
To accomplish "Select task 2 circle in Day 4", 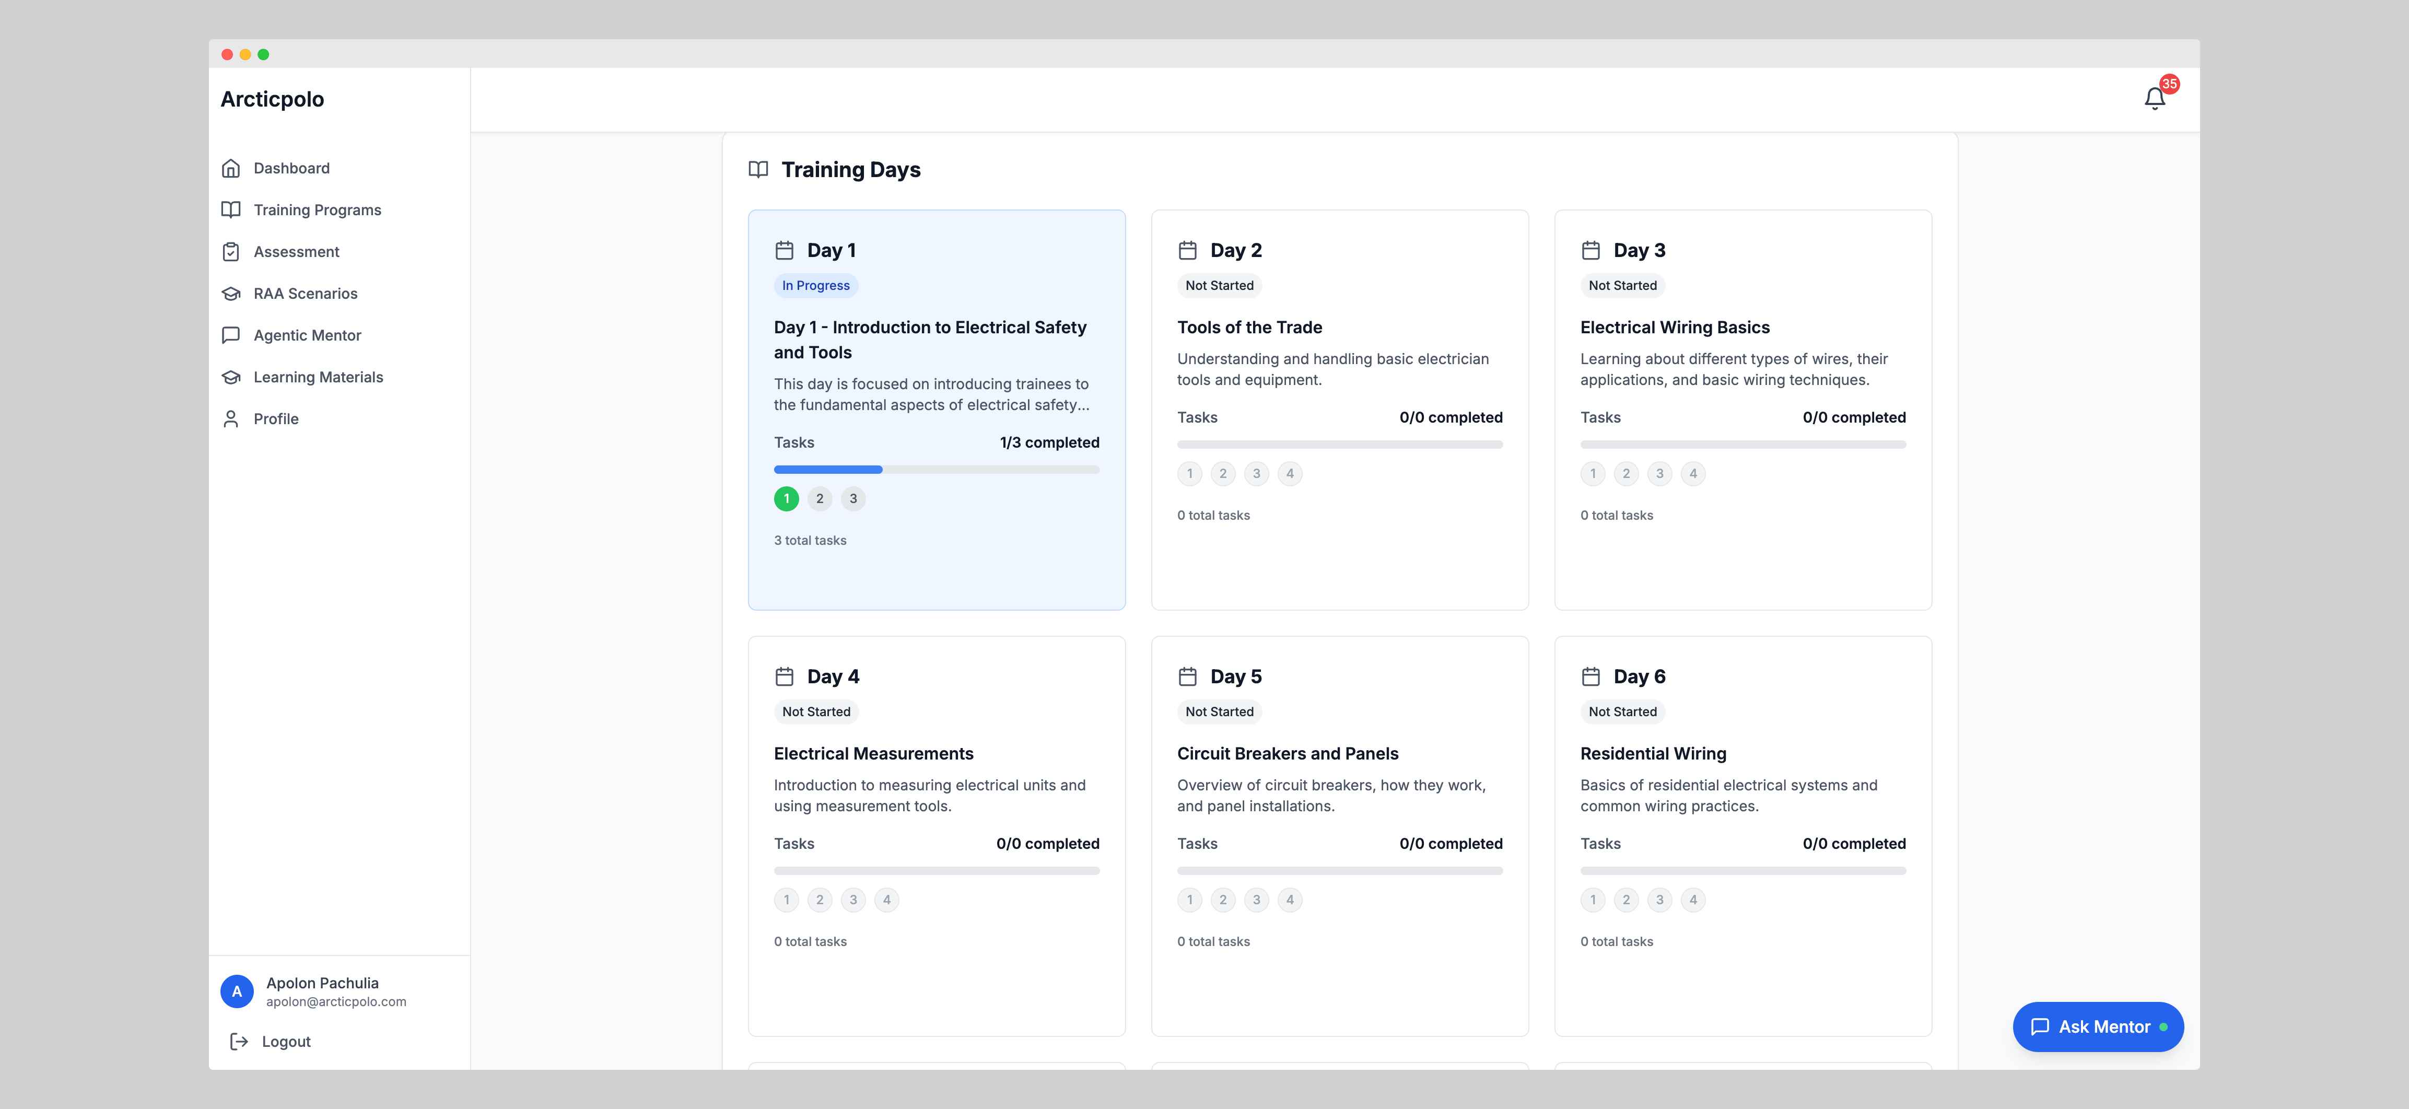I will pos(820,900).
